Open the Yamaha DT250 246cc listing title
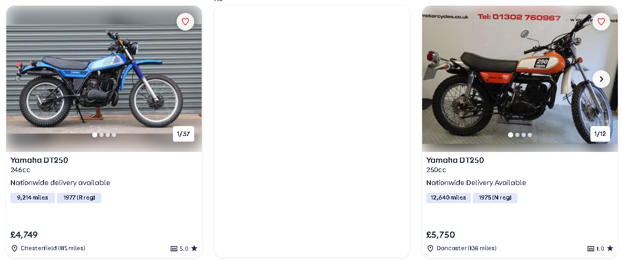Screen dimensions: 622x261 39,160
